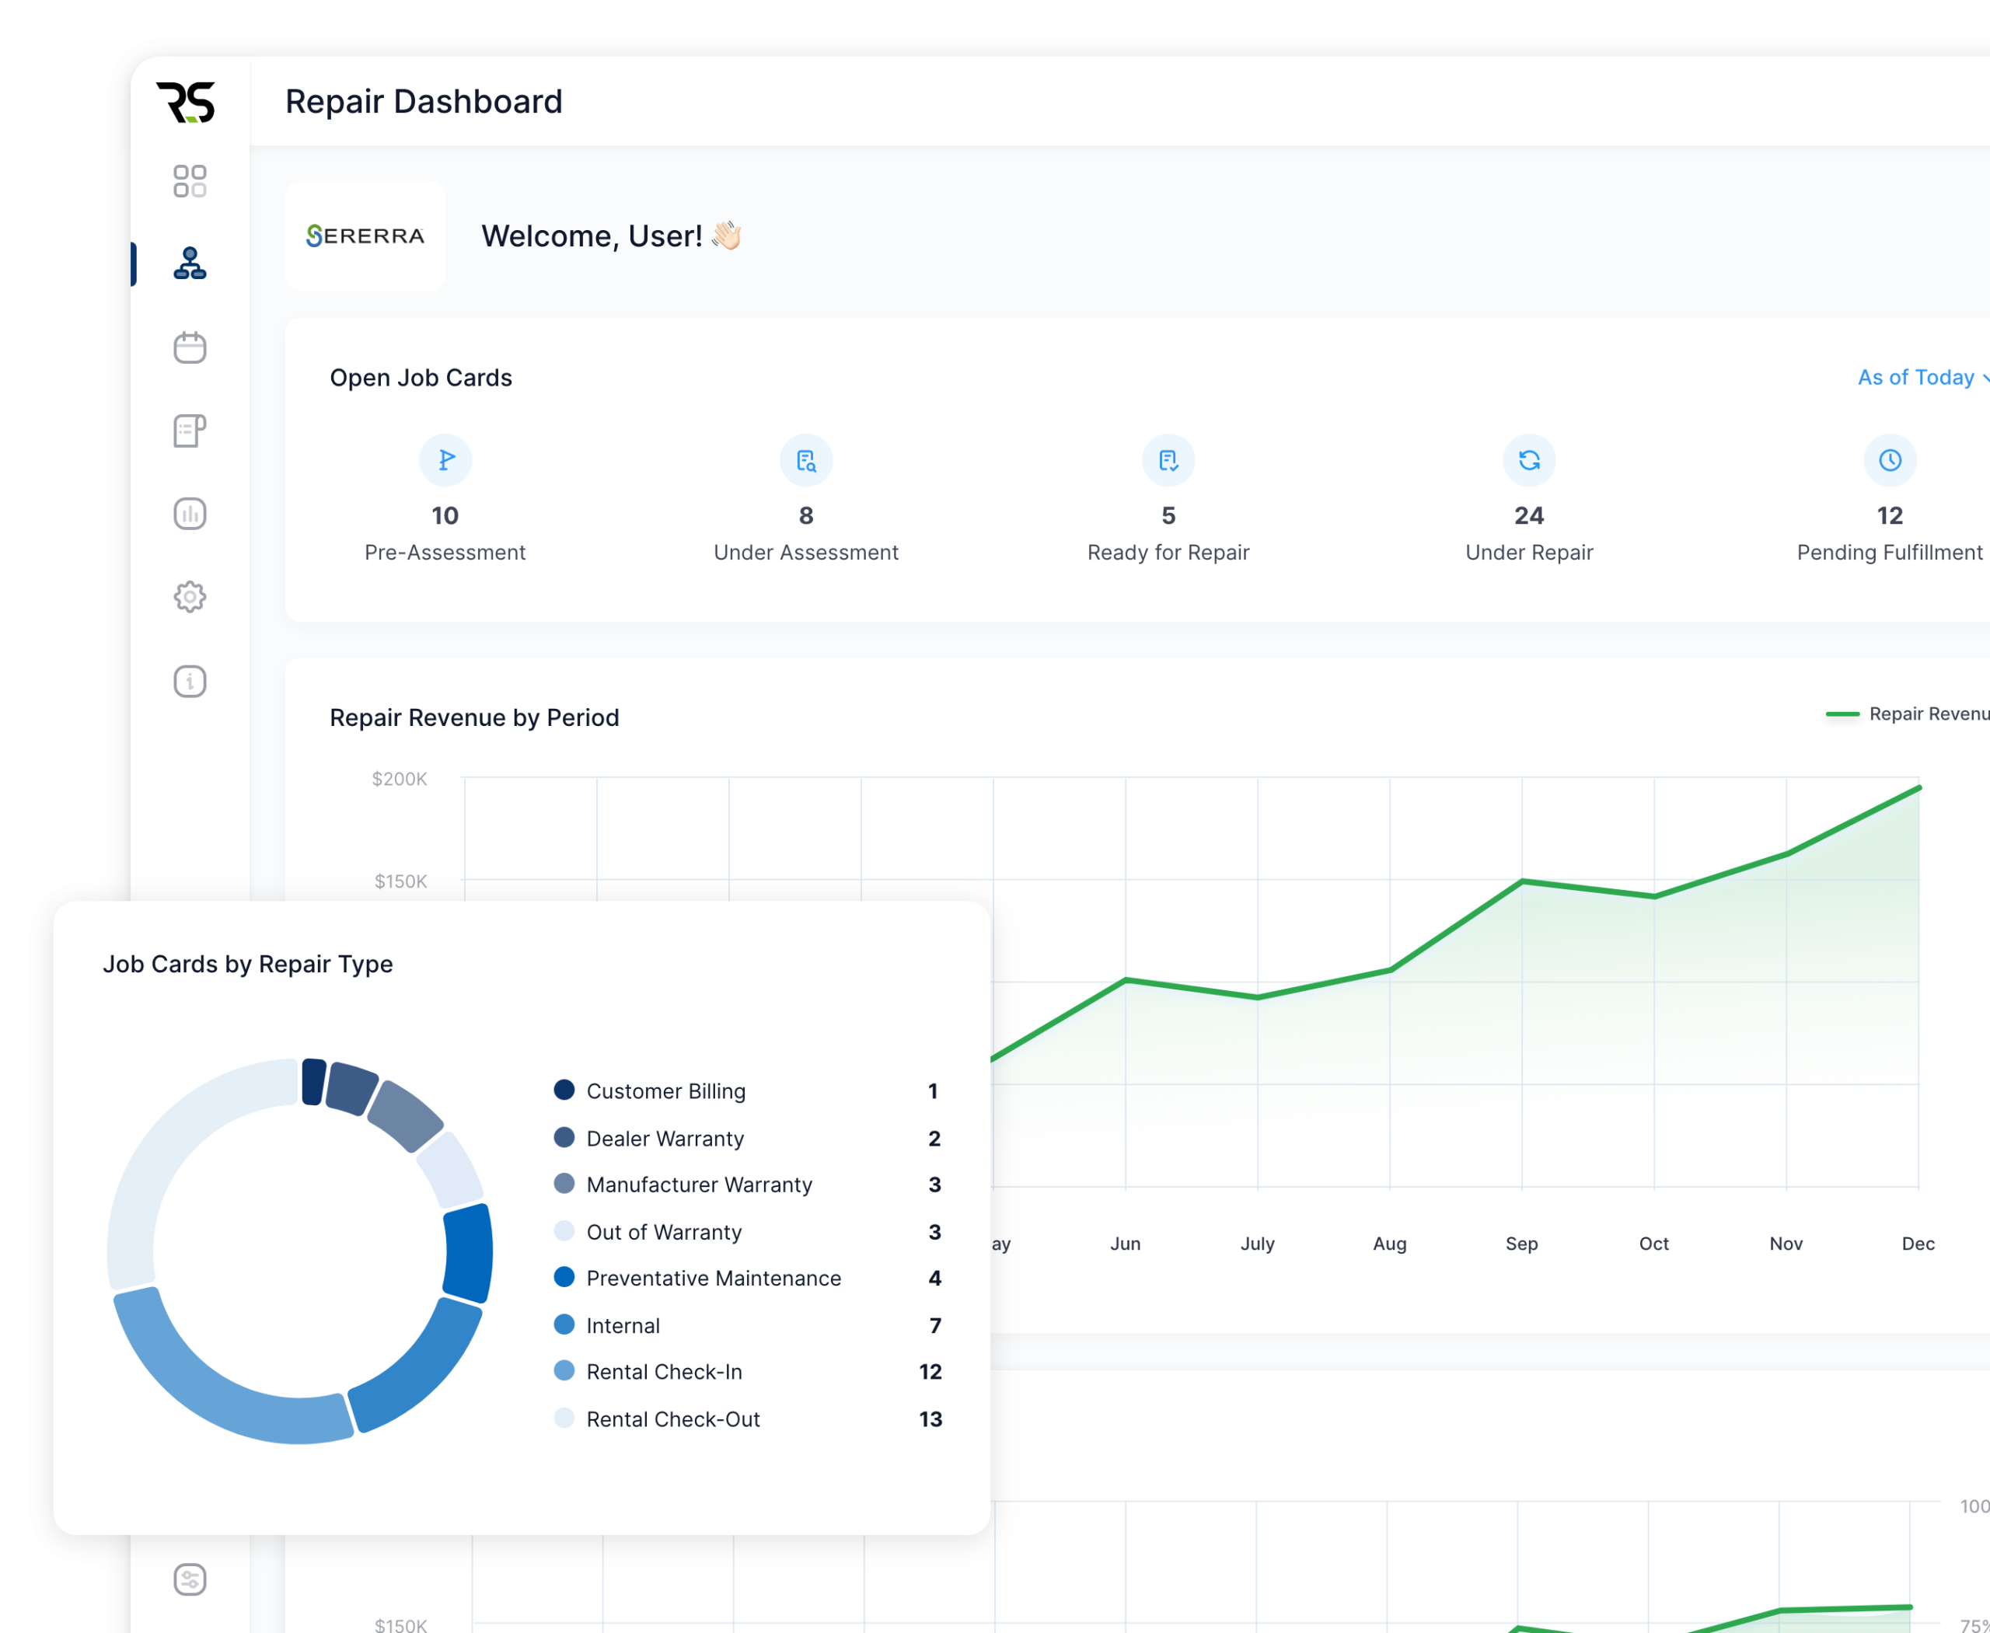Click the Dec data point on revenue chart
Viewport: 1990px width, 1633px height.
coord(1918,787)
